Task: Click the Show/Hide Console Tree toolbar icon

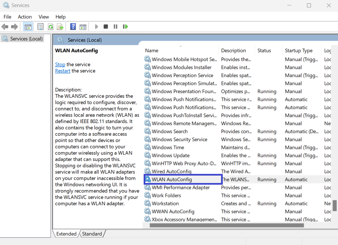Action: [x=28, y=27]
